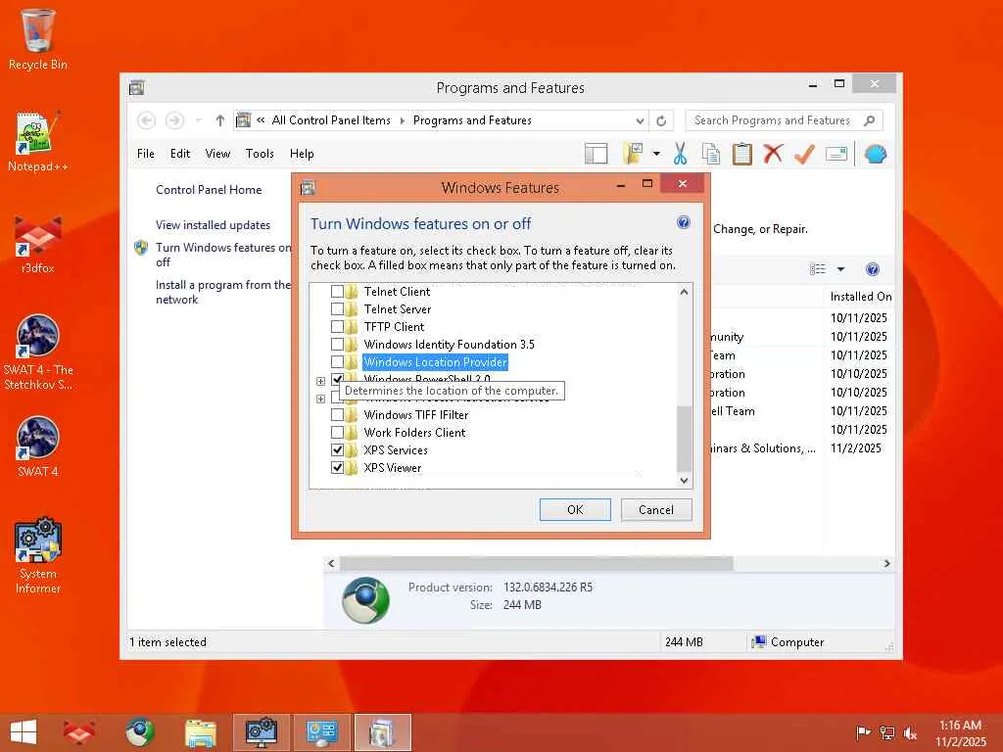
Task: Click the red X Delete toolbar icon
Action: (x=773, y=154)
